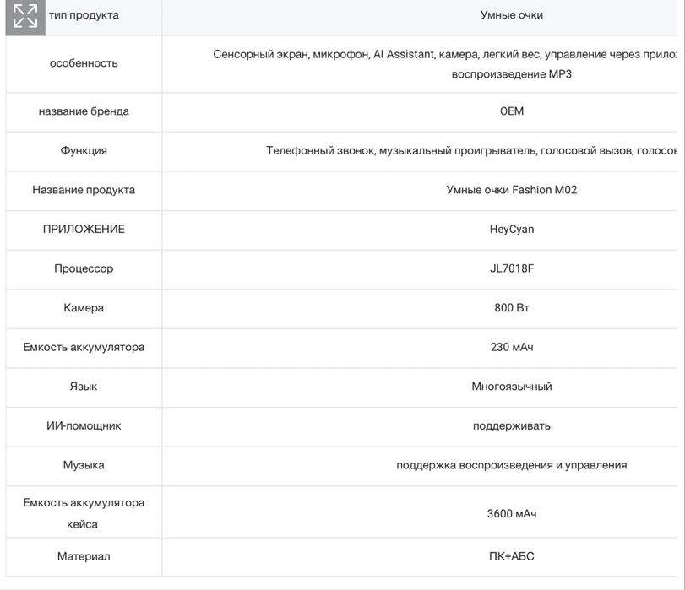
Task: Click the "JL7018F" processor value
Action: click(x=511, y=268)
